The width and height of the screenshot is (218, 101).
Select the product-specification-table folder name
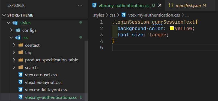pos(52,60)
